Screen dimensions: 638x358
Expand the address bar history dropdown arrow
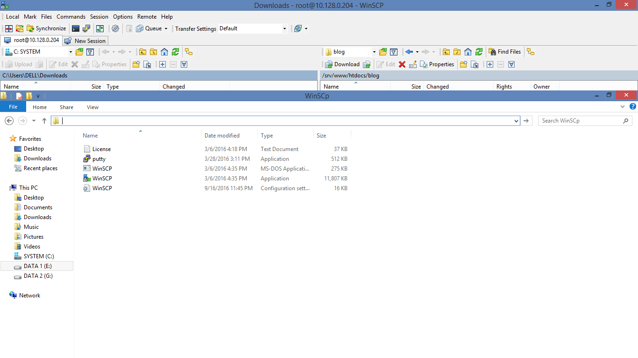coord(516,121)
